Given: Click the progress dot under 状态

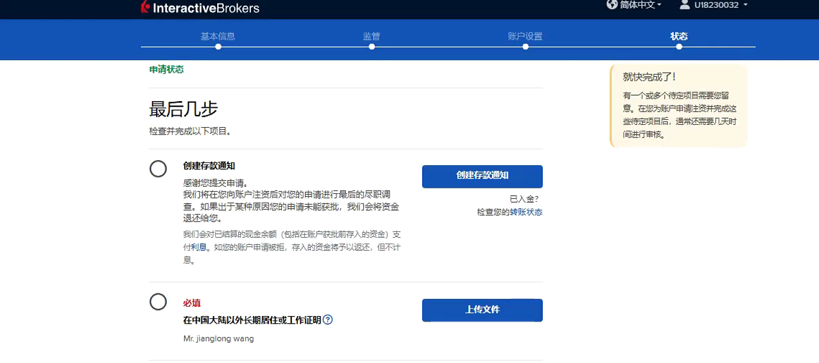Looking at the screenshot, I should (x=679, y=47).
